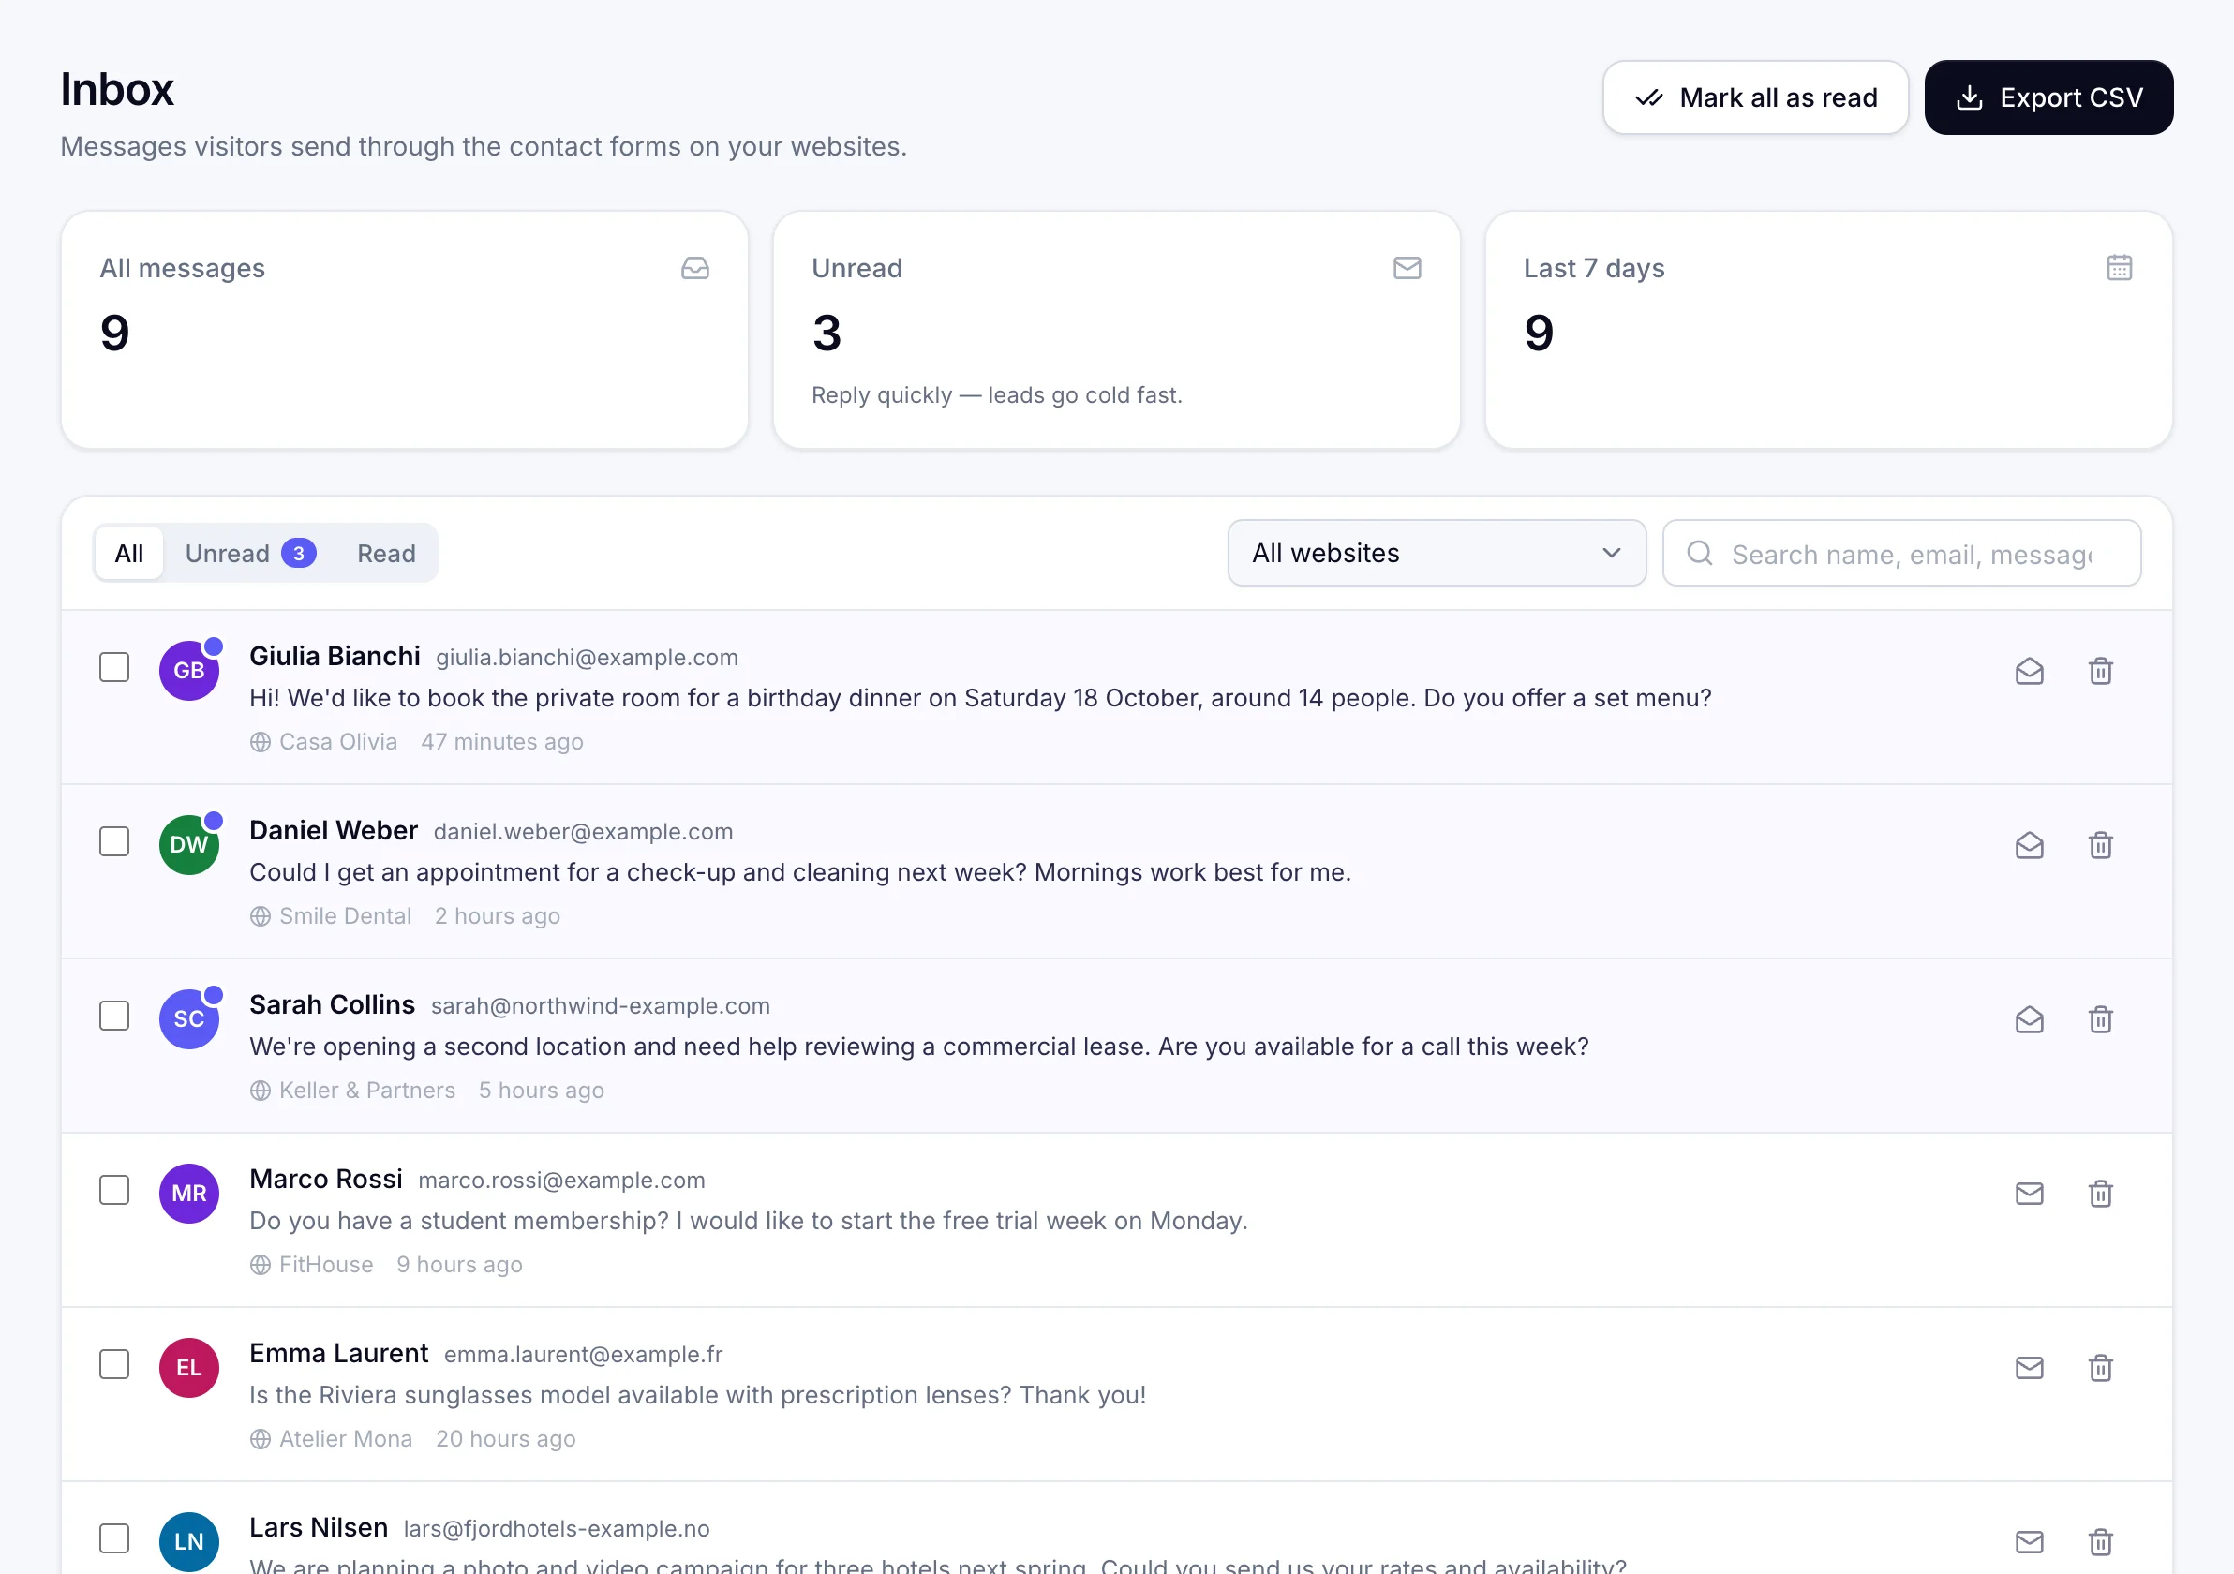The image size is (2234, 1574).
Task: Tick the checkbox for Lars Nilsen's message
Action: (x=113, y=1538)
